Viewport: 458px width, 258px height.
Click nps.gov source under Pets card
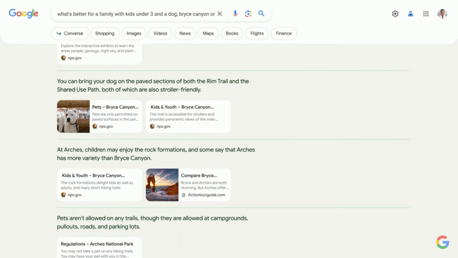tap(106, 126)
